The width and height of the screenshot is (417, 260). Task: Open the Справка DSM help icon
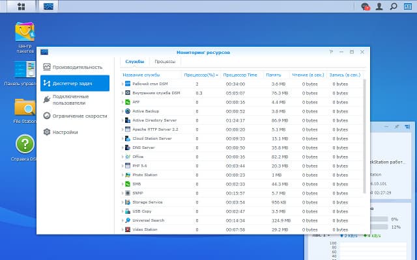pyautogui.click(x=25, y=148)
